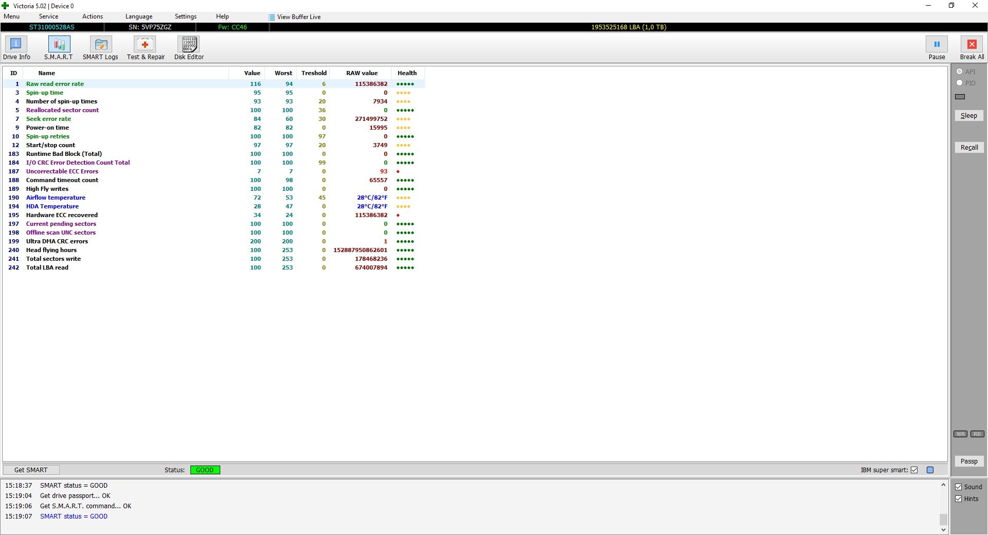
Task: Click the Break All red icon
Action: 972,44
